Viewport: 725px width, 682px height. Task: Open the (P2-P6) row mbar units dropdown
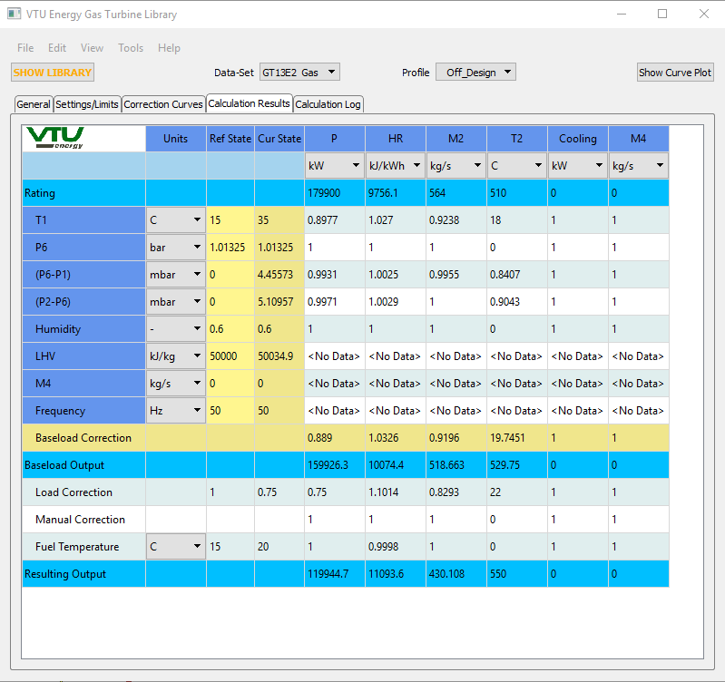pyautogui.click(x=176, y=302)
